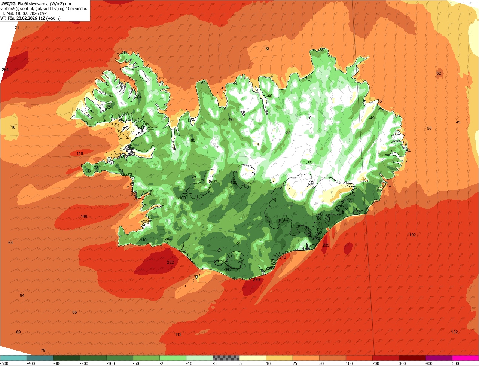The width and height of the screenshot is (479, 366).
Task: Click the legend swatch between -25 and -10
Action: pos(173,358)
